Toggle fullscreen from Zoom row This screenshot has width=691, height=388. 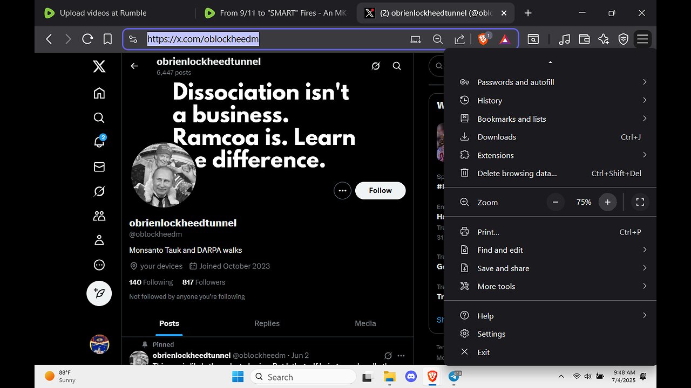(x=640, y=202)
